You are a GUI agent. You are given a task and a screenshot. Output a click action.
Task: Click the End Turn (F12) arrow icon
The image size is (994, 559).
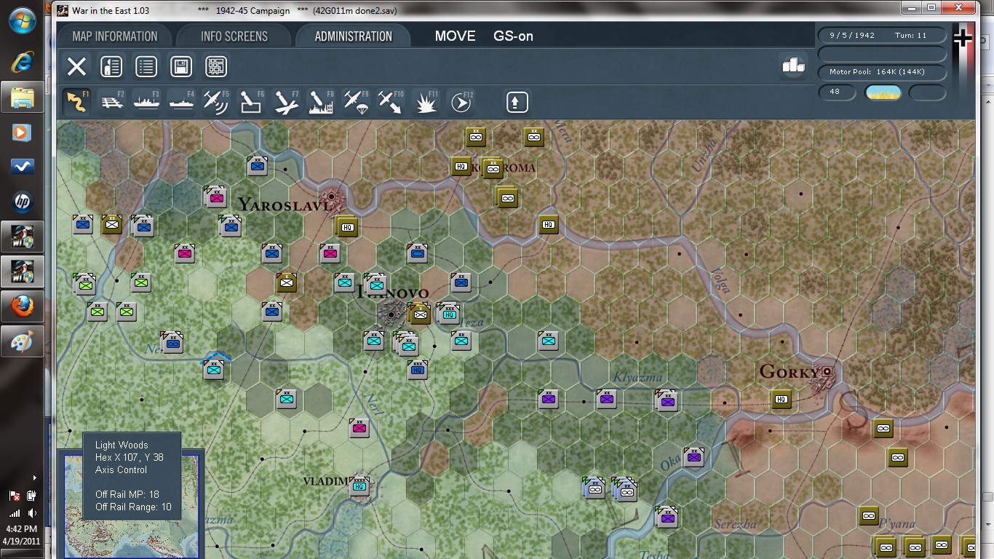[x=461, y=102]
